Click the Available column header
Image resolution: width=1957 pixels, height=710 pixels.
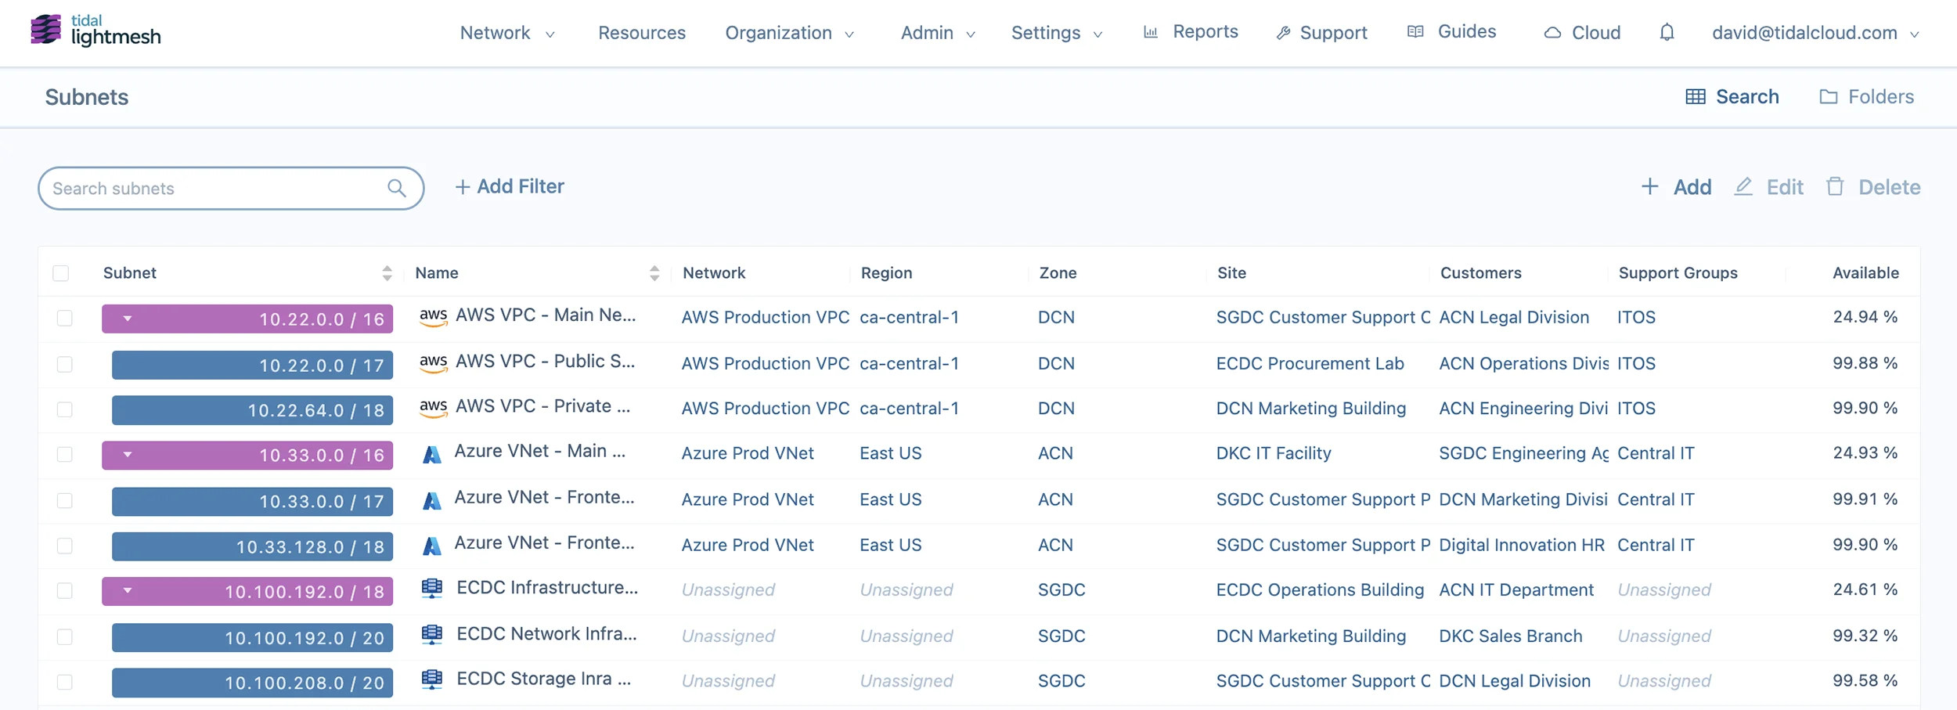[1865, 272]
